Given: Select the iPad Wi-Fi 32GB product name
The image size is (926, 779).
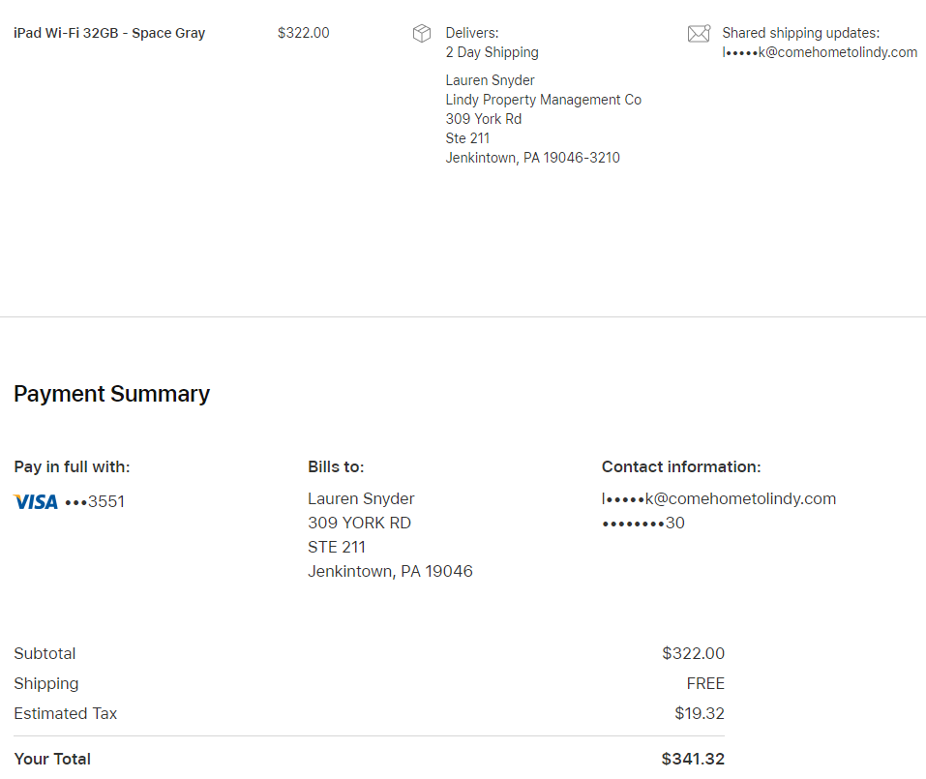Looking at the screenshot, I should (109, 33).
